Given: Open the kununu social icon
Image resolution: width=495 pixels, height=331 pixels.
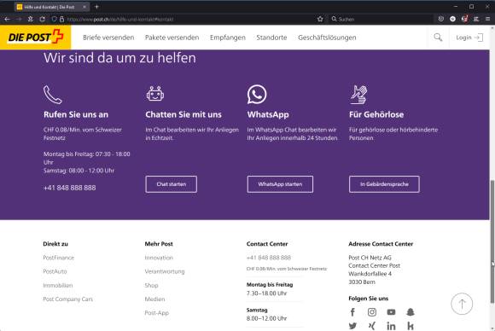Looking at the screenshot, I should pos(411,326).
